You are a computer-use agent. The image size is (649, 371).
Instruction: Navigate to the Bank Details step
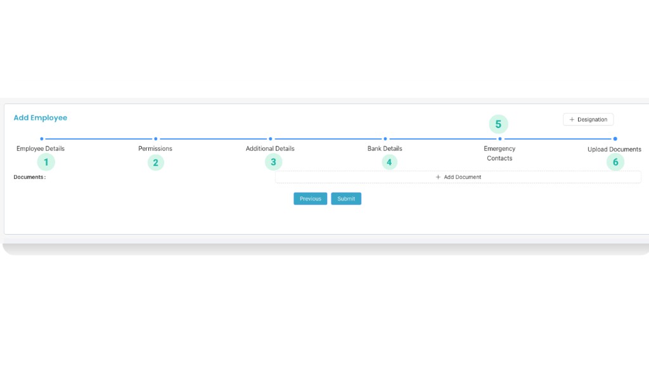click(x=385, y=148)
